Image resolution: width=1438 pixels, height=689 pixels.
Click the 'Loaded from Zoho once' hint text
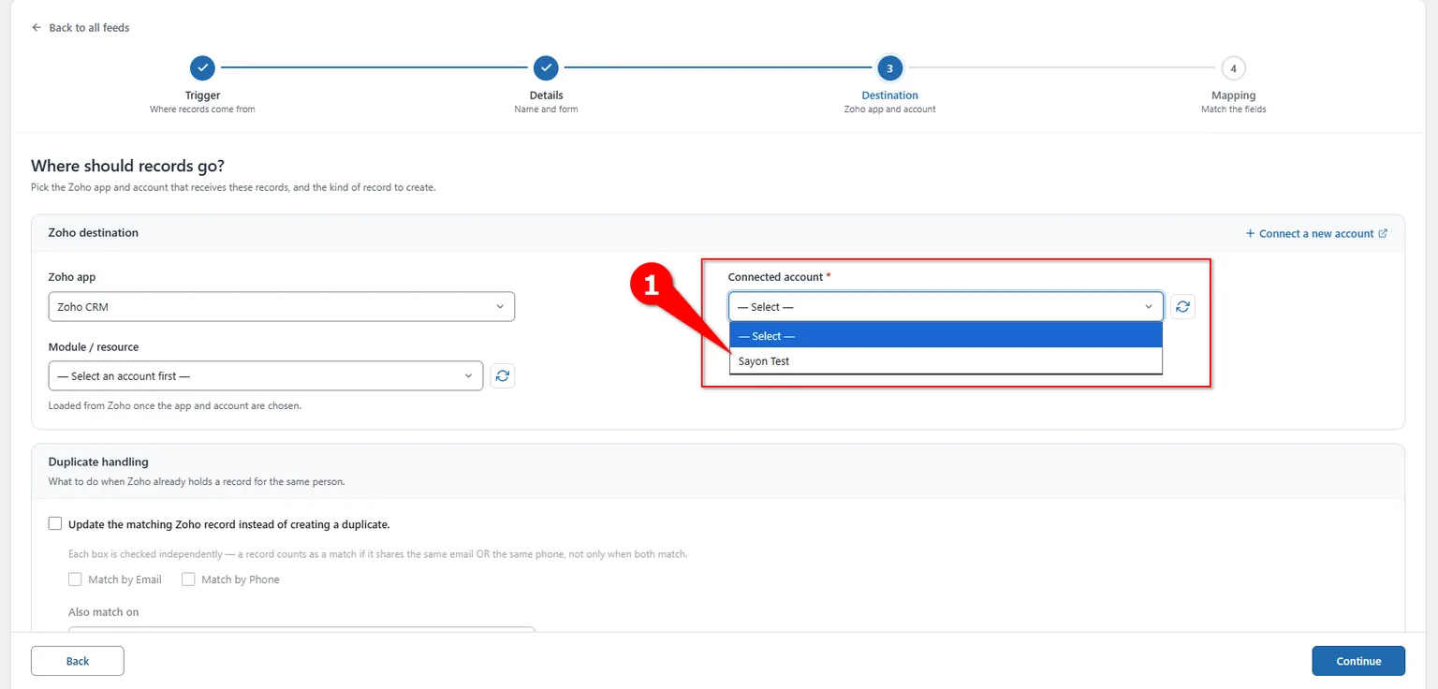coord(175,406)
